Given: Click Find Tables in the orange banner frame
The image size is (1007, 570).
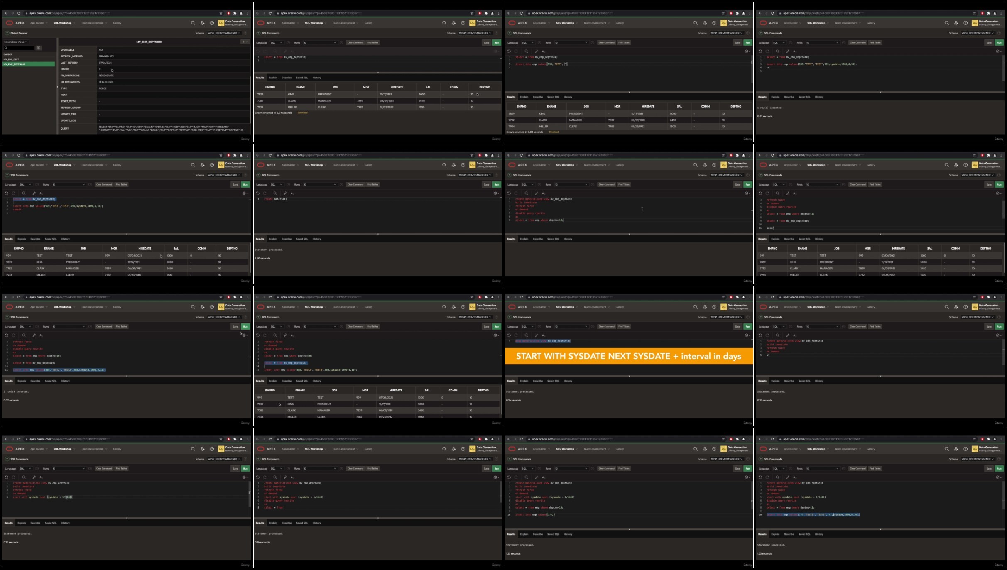Looking at the screenshot, I should [x=624, y=326].
